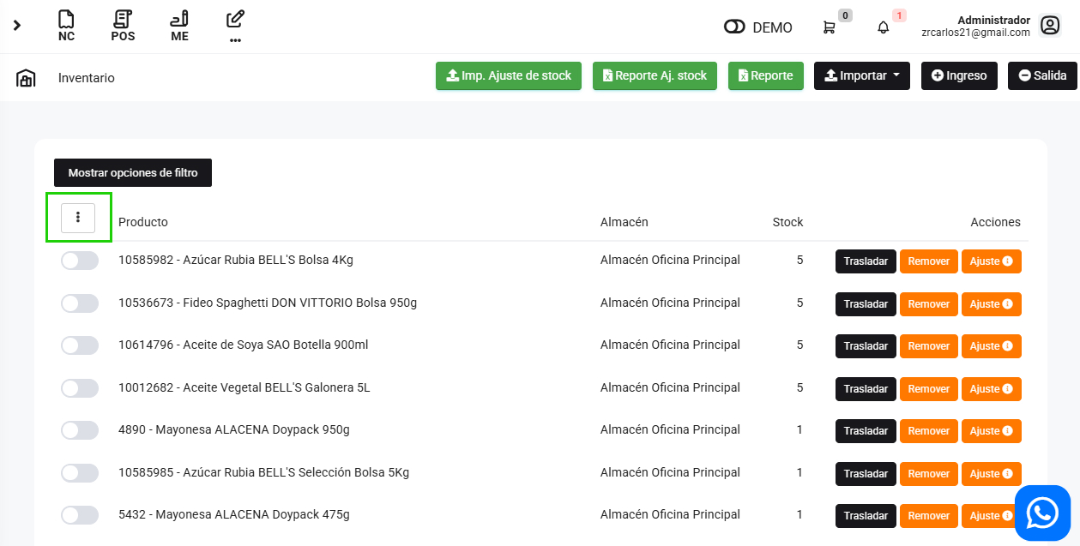The width and height of the screenshot is (1080, 546).
Task: Expand the Importar dropdown
Action: (x=861, y=75)
